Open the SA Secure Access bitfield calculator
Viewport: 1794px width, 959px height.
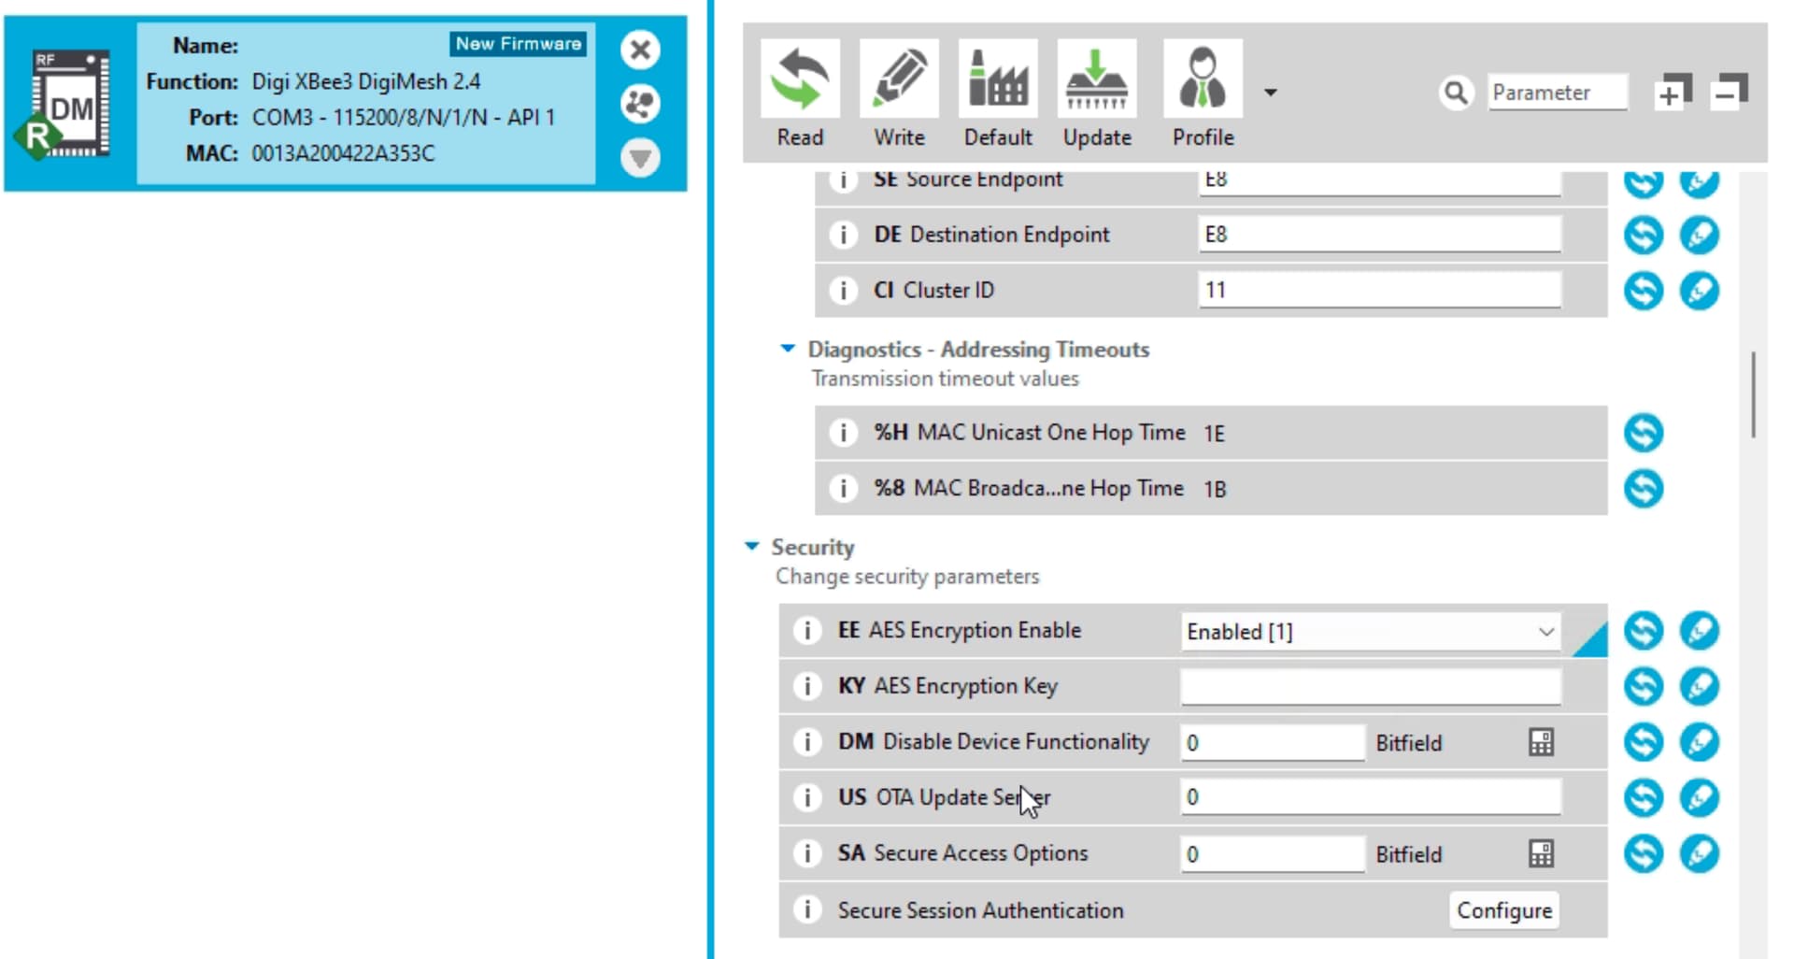pyautogui.click(x=1541, y=853)
